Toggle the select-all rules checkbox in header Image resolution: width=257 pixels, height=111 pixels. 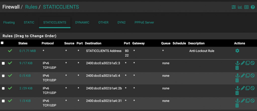(x=2, y=43)
